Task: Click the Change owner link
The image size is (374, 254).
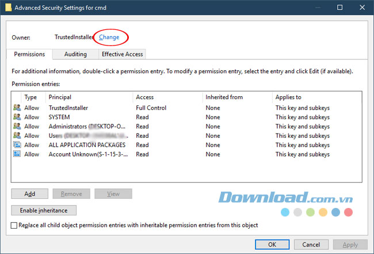Action: (x=109, y=37)
